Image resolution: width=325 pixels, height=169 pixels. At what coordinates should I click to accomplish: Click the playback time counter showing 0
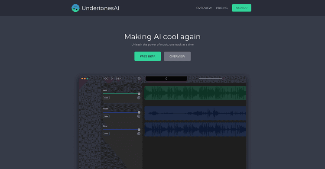point(166,79)
